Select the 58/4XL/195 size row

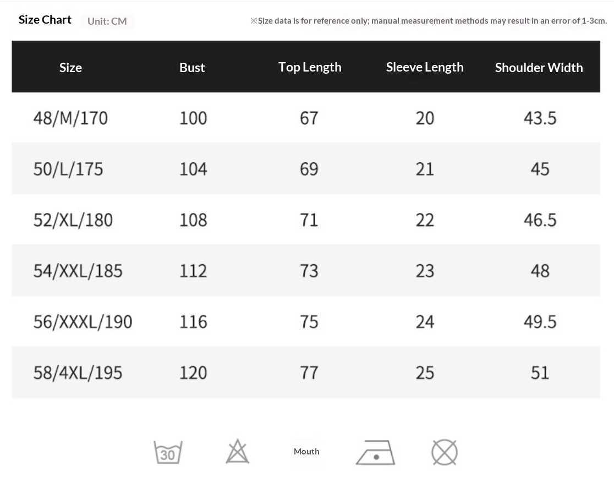(78, 372)
